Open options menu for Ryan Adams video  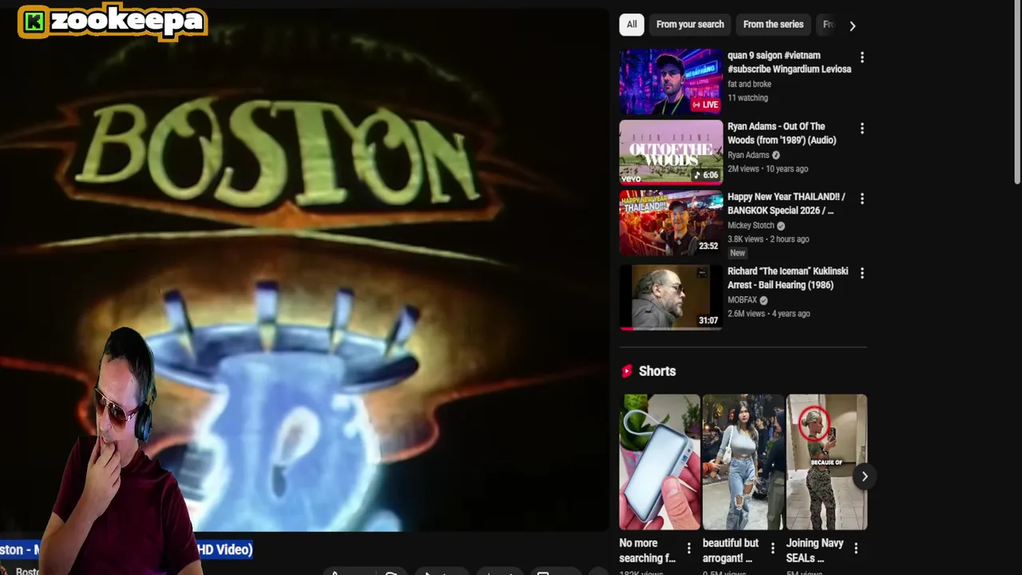[862, 129]
